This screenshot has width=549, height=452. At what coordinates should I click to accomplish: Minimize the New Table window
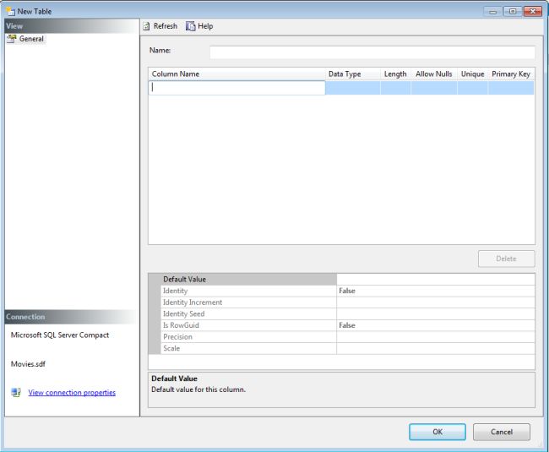(492, 12)
